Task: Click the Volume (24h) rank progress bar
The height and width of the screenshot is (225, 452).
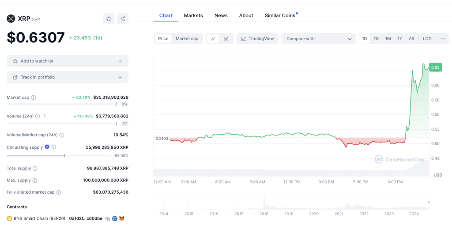Action: click(x=62, y=123)
